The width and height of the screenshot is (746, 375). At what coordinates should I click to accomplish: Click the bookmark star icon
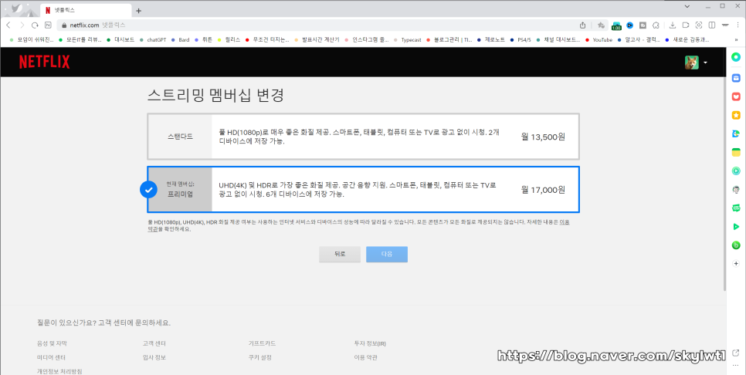(x=601, y=25)
